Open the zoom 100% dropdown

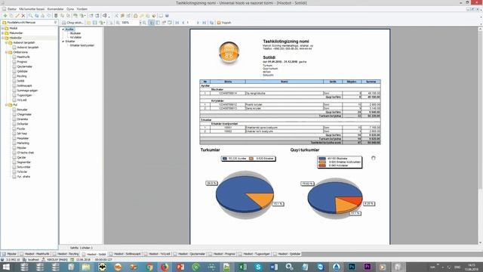(x=140, y=23)
